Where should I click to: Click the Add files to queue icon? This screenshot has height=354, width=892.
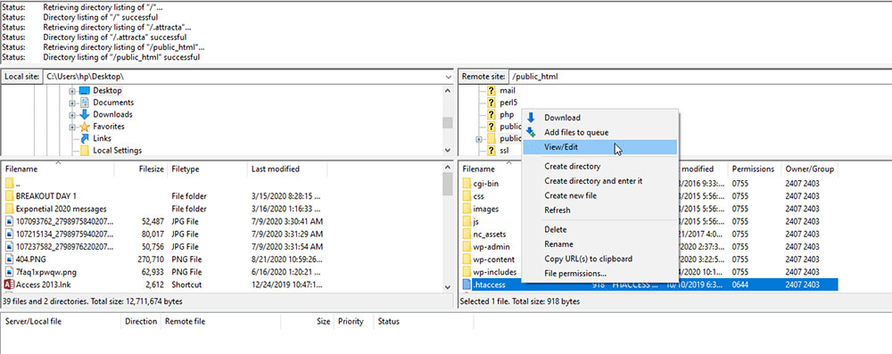click(x=531, y=132)
